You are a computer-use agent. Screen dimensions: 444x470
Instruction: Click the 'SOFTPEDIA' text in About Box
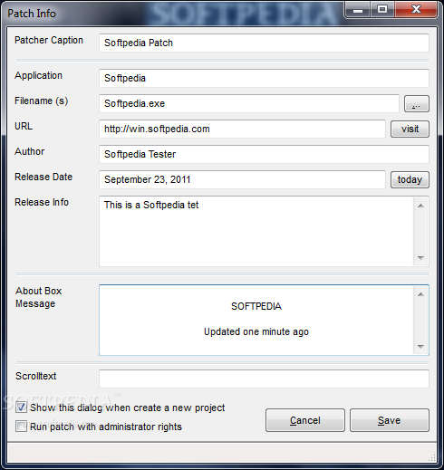256,306
